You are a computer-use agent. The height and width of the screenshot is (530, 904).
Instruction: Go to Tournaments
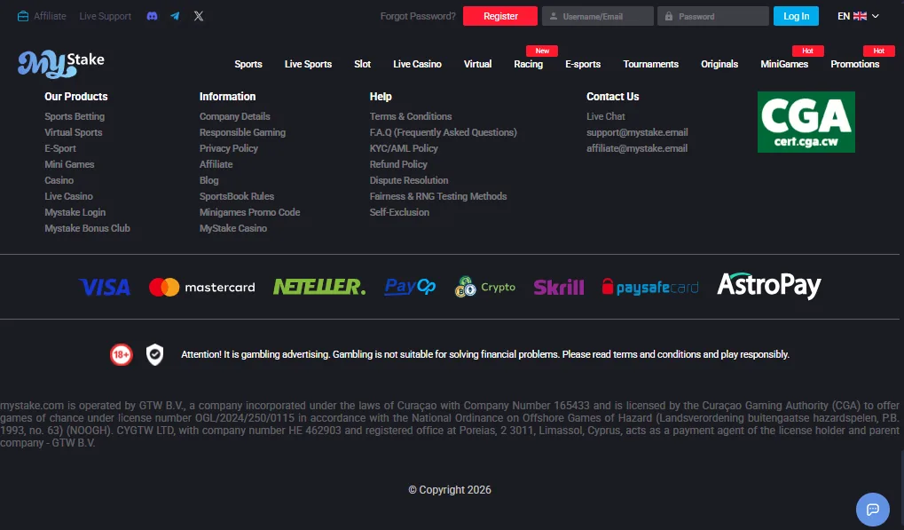tap(651, 64)
